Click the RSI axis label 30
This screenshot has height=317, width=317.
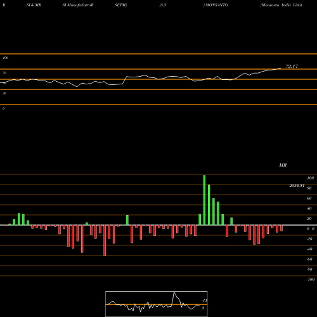(4, 93)
